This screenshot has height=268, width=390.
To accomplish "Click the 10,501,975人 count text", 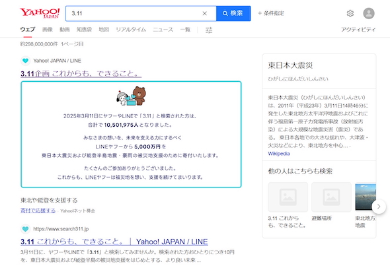I will (121, 125).
